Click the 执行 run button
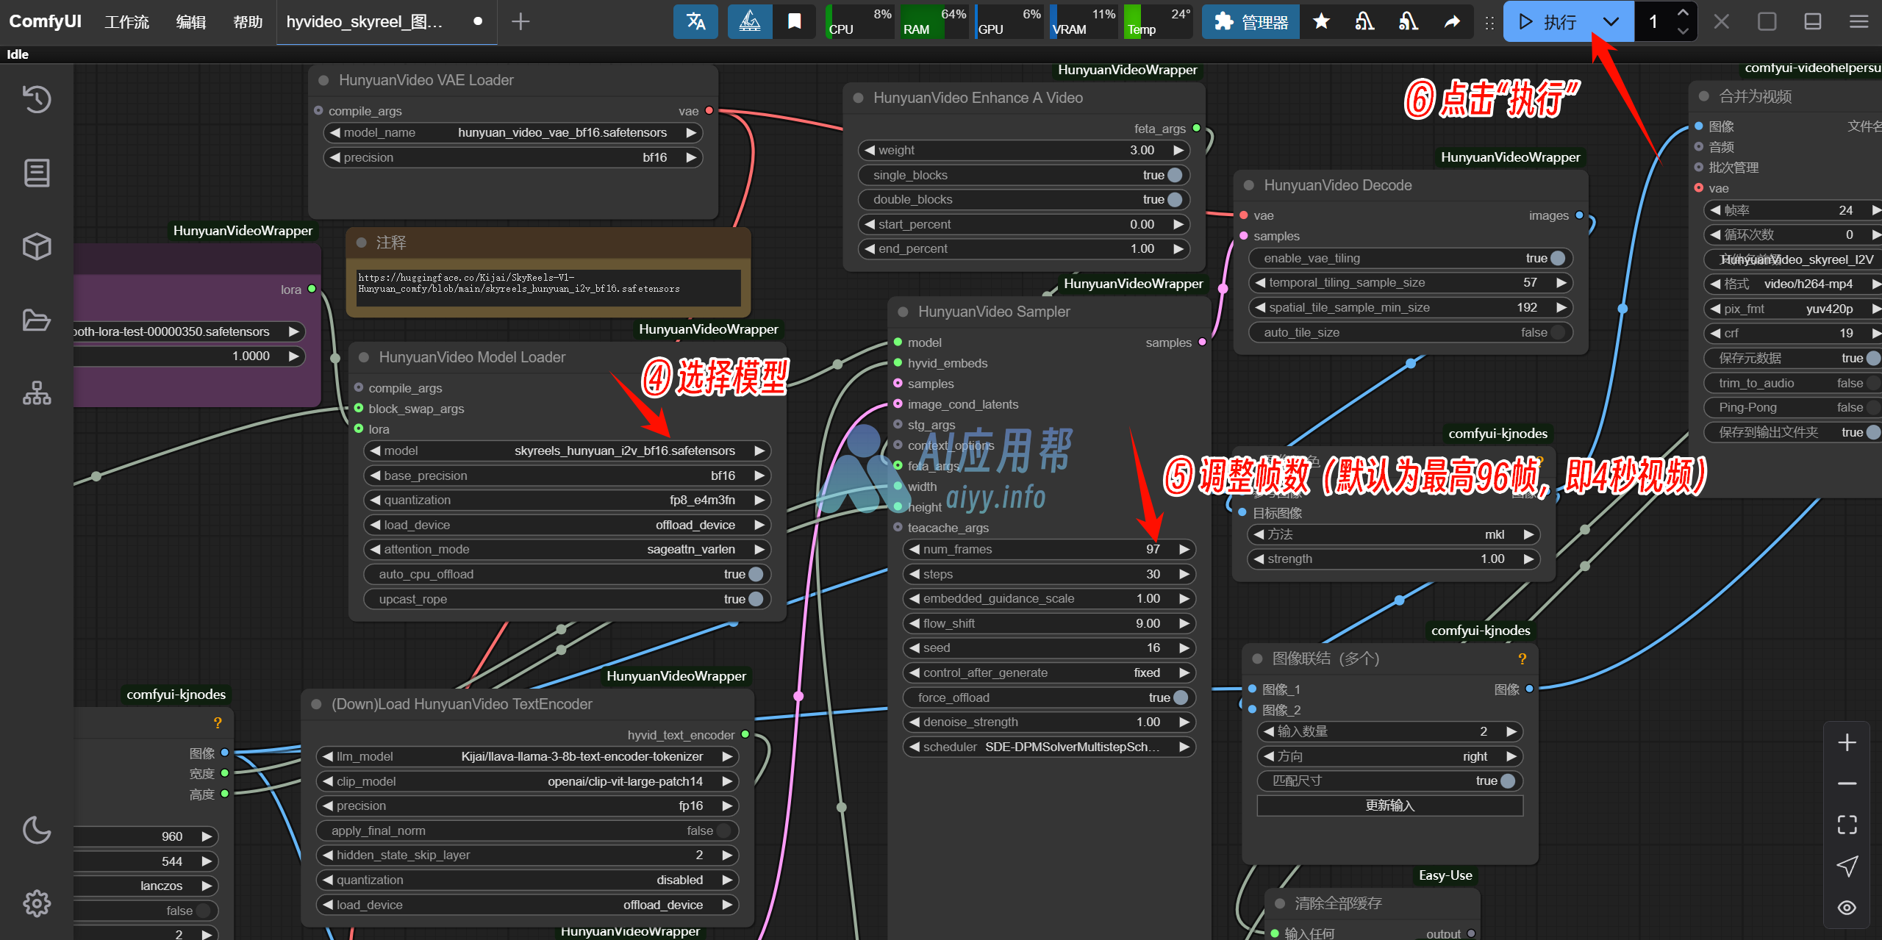This screenshot has width=1882, height=940. pyautogui.click(x=1548, y=21)
